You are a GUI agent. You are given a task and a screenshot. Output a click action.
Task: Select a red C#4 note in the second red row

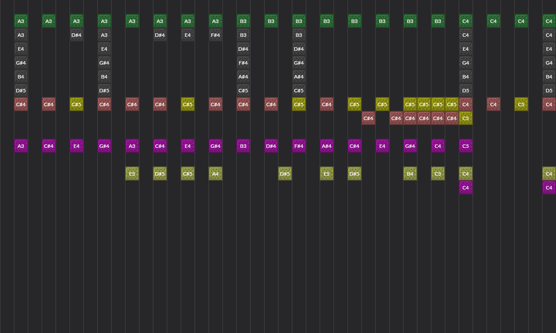368,118
